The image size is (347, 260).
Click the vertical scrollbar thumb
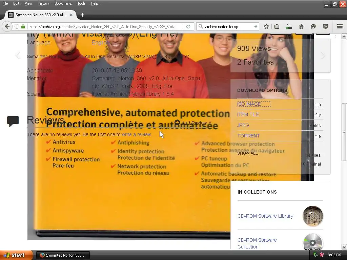(x=344, y=132)
